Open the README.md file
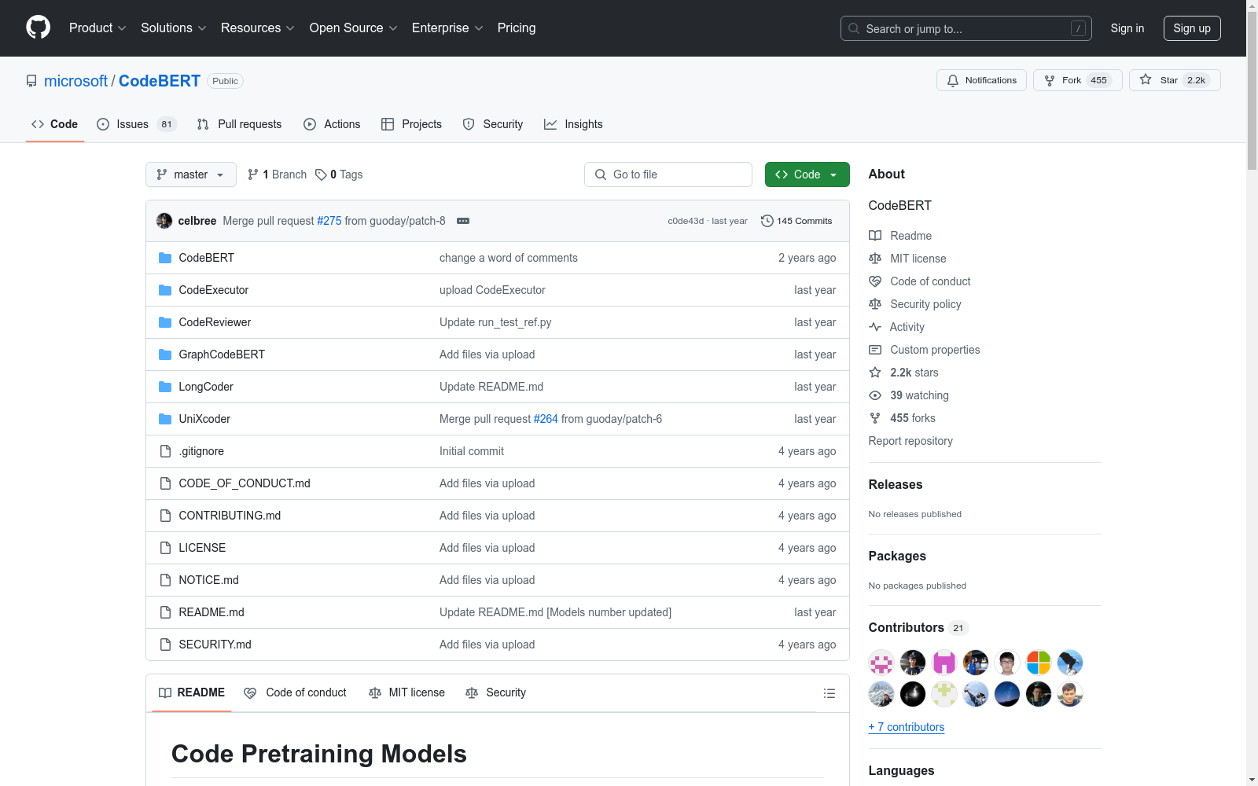 click(x=212, y=612)
